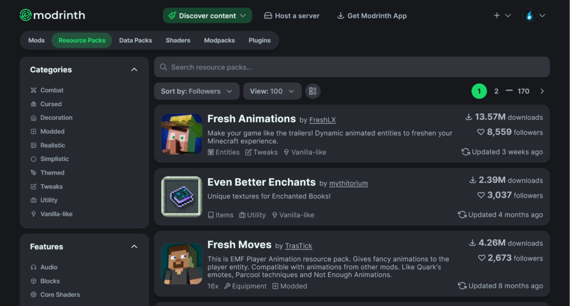The image size is (570, 306).
Task: Enable the Vanilla-like category filter
Action: click(x=56, y=214)
